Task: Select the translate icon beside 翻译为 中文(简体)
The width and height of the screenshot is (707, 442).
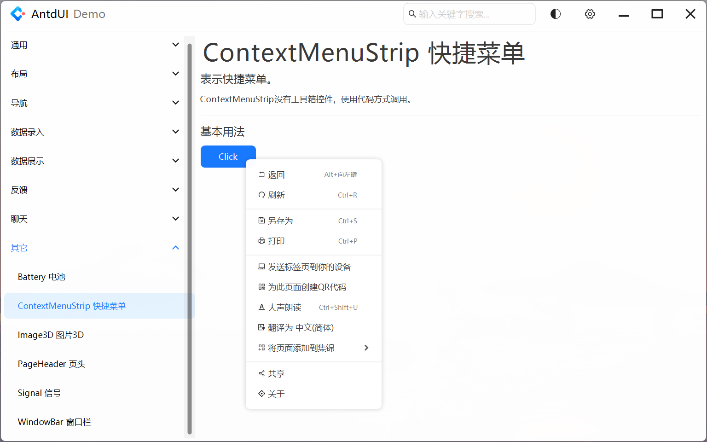Action: pos(261,327)
